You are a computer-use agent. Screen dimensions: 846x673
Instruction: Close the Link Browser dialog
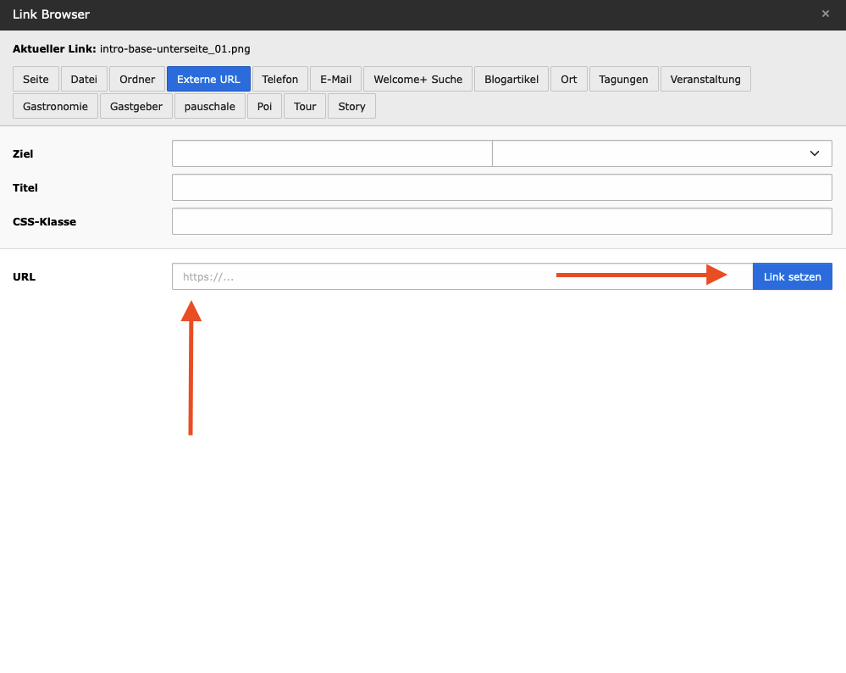[x=825, y=14]
